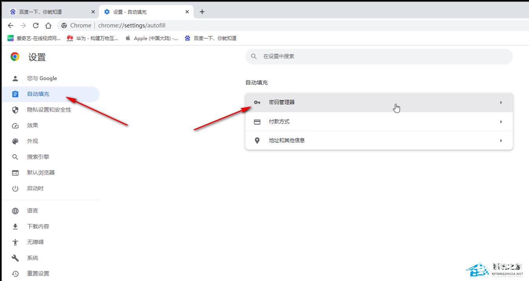Screen dimensions: 529x281
Task: Click the 自动填充 heading text
Action: click(x=256, y=83)
